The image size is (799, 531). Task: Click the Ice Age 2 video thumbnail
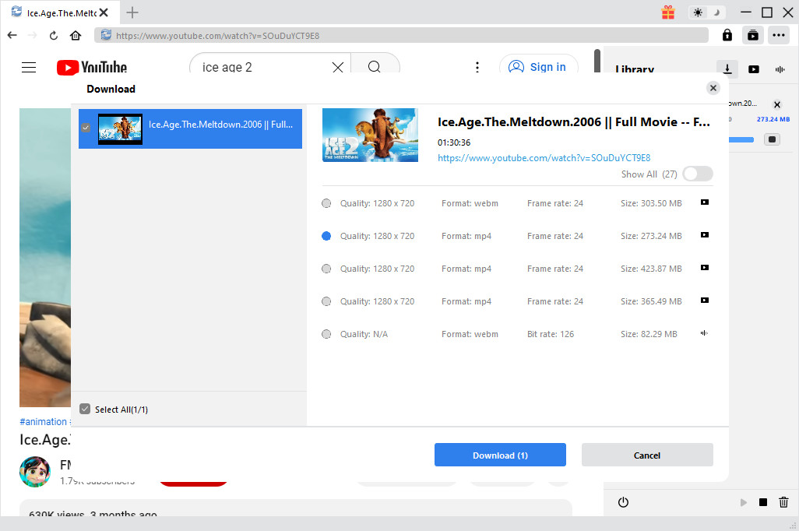pyautogui.click(x=370, y=135)
